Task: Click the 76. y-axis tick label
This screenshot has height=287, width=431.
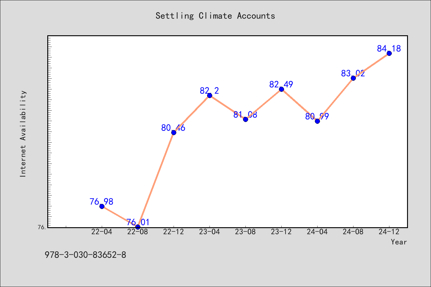Action: coord(42,227)
